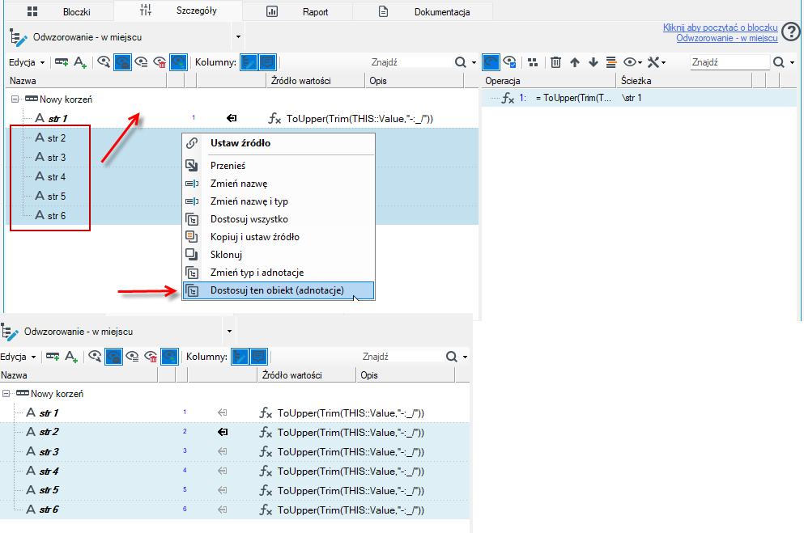Screen dimensions: 804x533
Task: Click the add-attribute 'A+' icon in the lower toolbar
Action: click(70, 357)
